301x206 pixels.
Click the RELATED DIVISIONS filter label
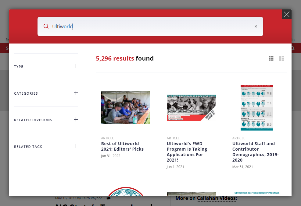click(33, 120)
